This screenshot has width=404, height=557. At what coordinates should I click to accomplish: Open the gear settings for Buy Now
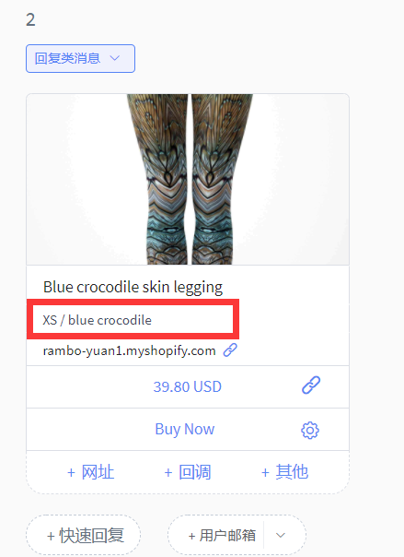coord(310,430)
